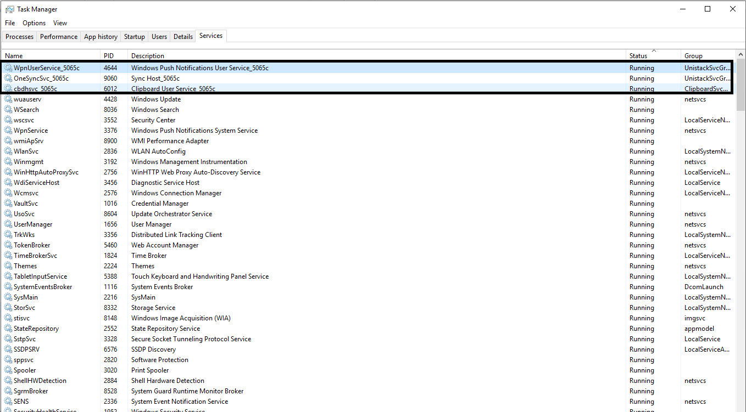Click the gear icon beside wscsvc
The width and height of the screenshot is (746, 412).
[x=8, y=120]
